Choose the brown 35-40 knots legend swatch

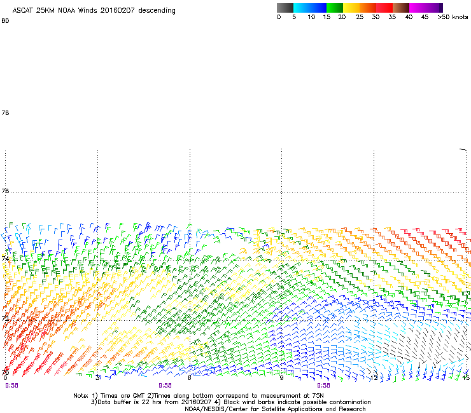tap(401, 8)
